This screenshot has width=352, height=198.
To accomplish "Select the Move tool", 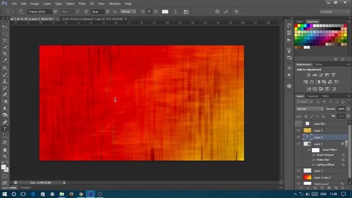I will (x=5, y=27).
